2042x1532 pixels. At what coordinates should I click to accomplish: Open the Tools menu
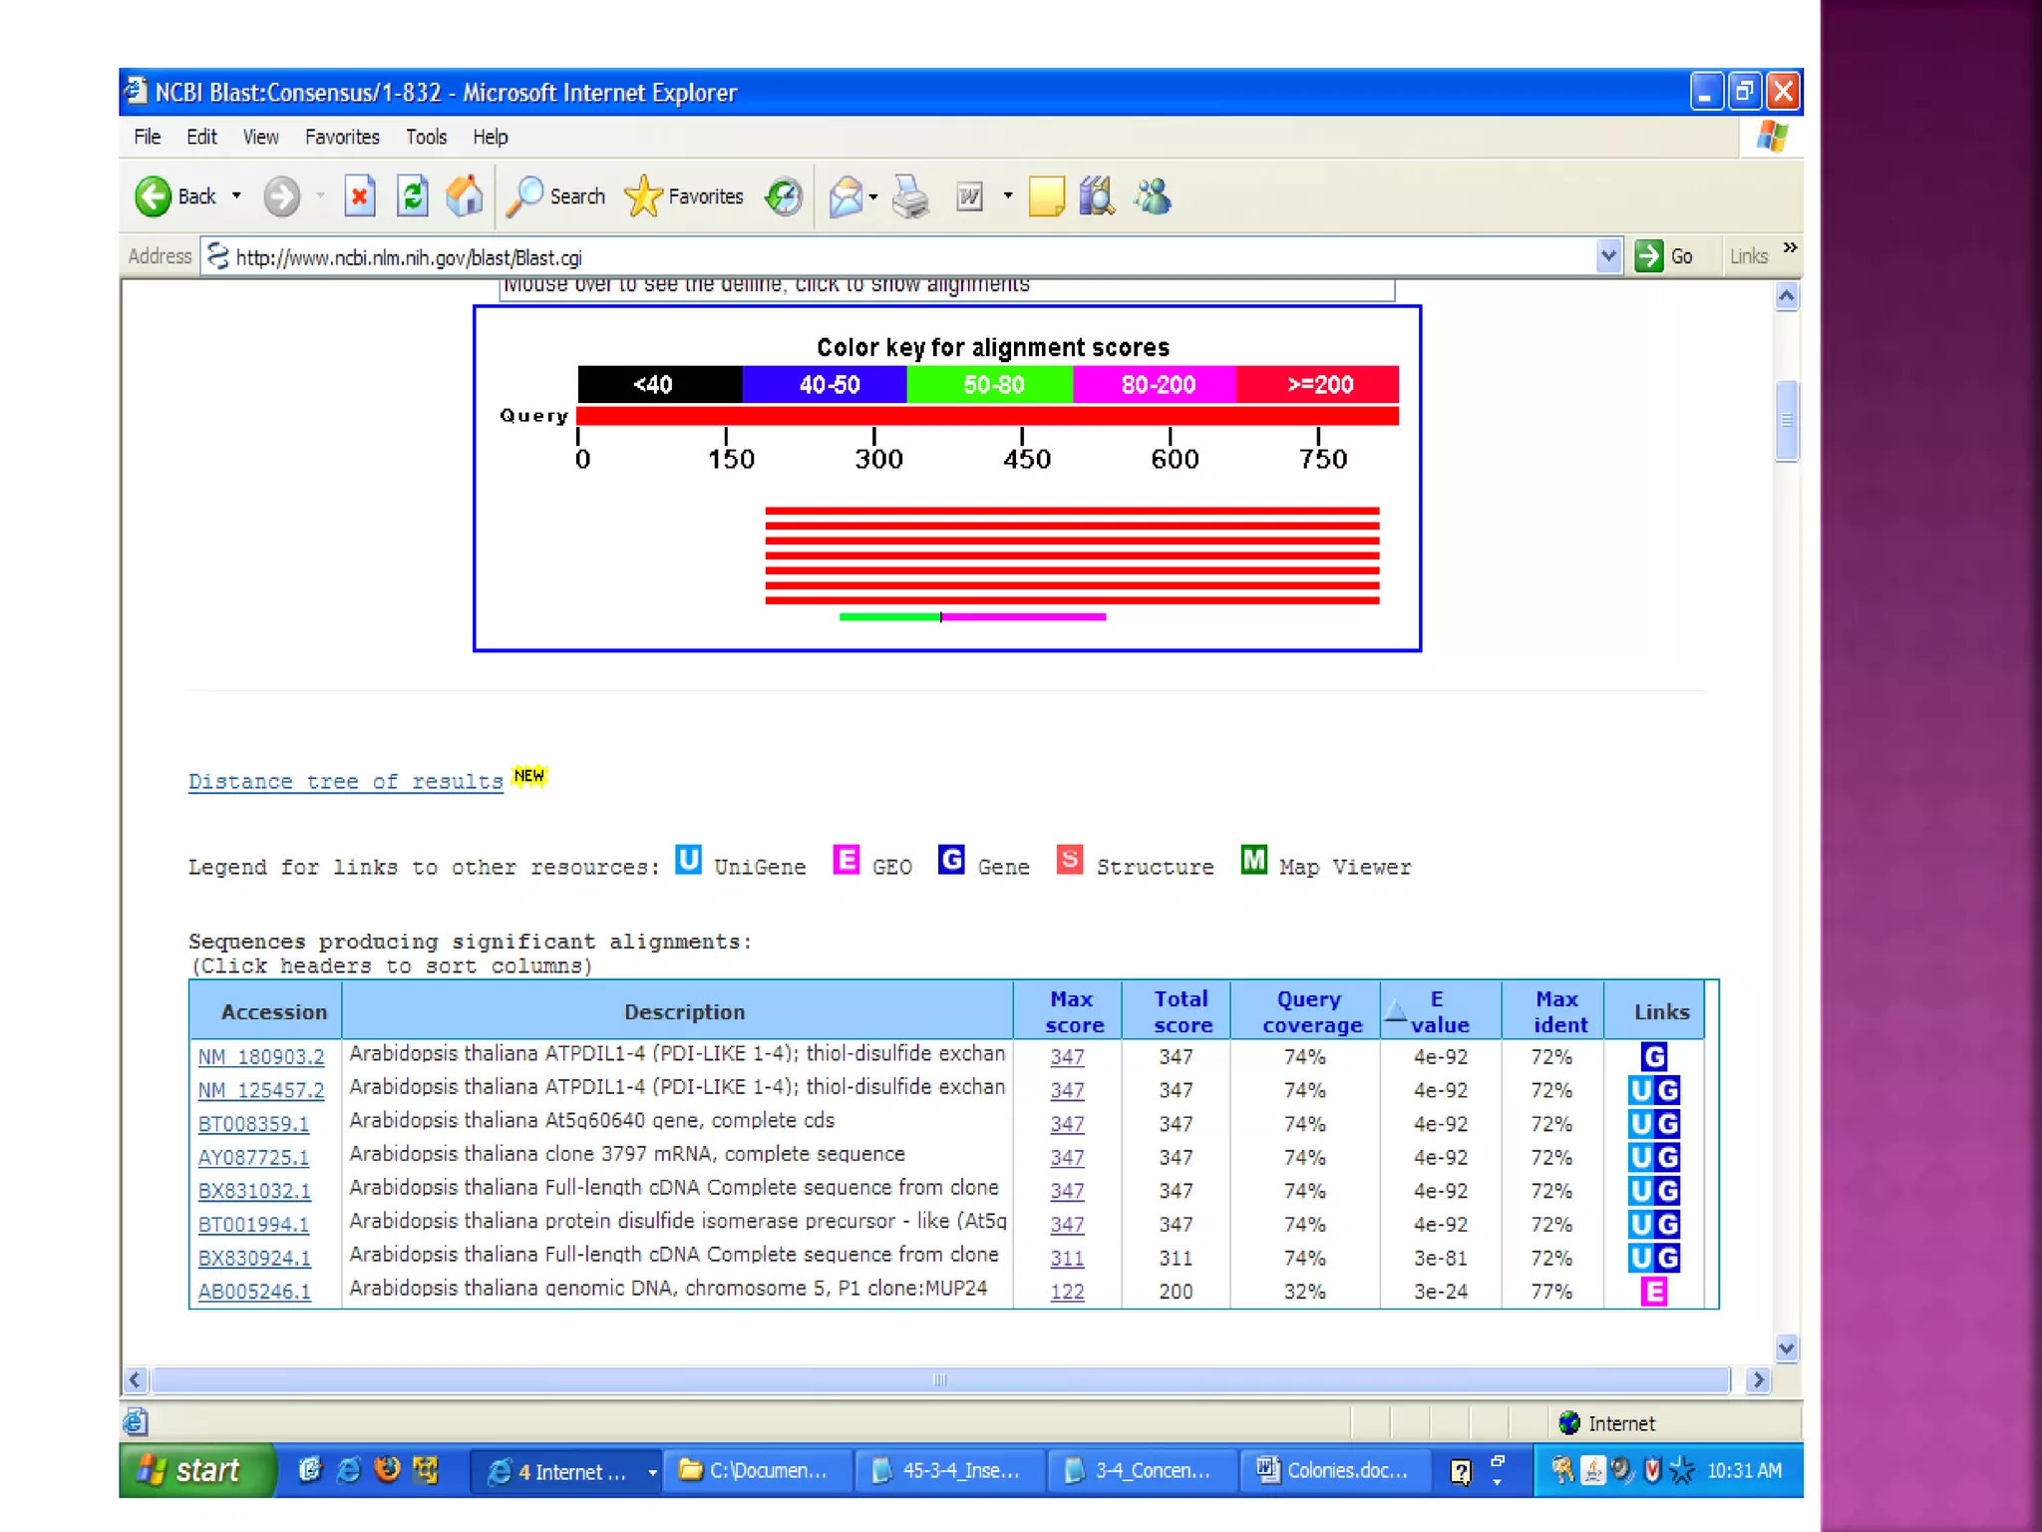click(x=426, y=137)
